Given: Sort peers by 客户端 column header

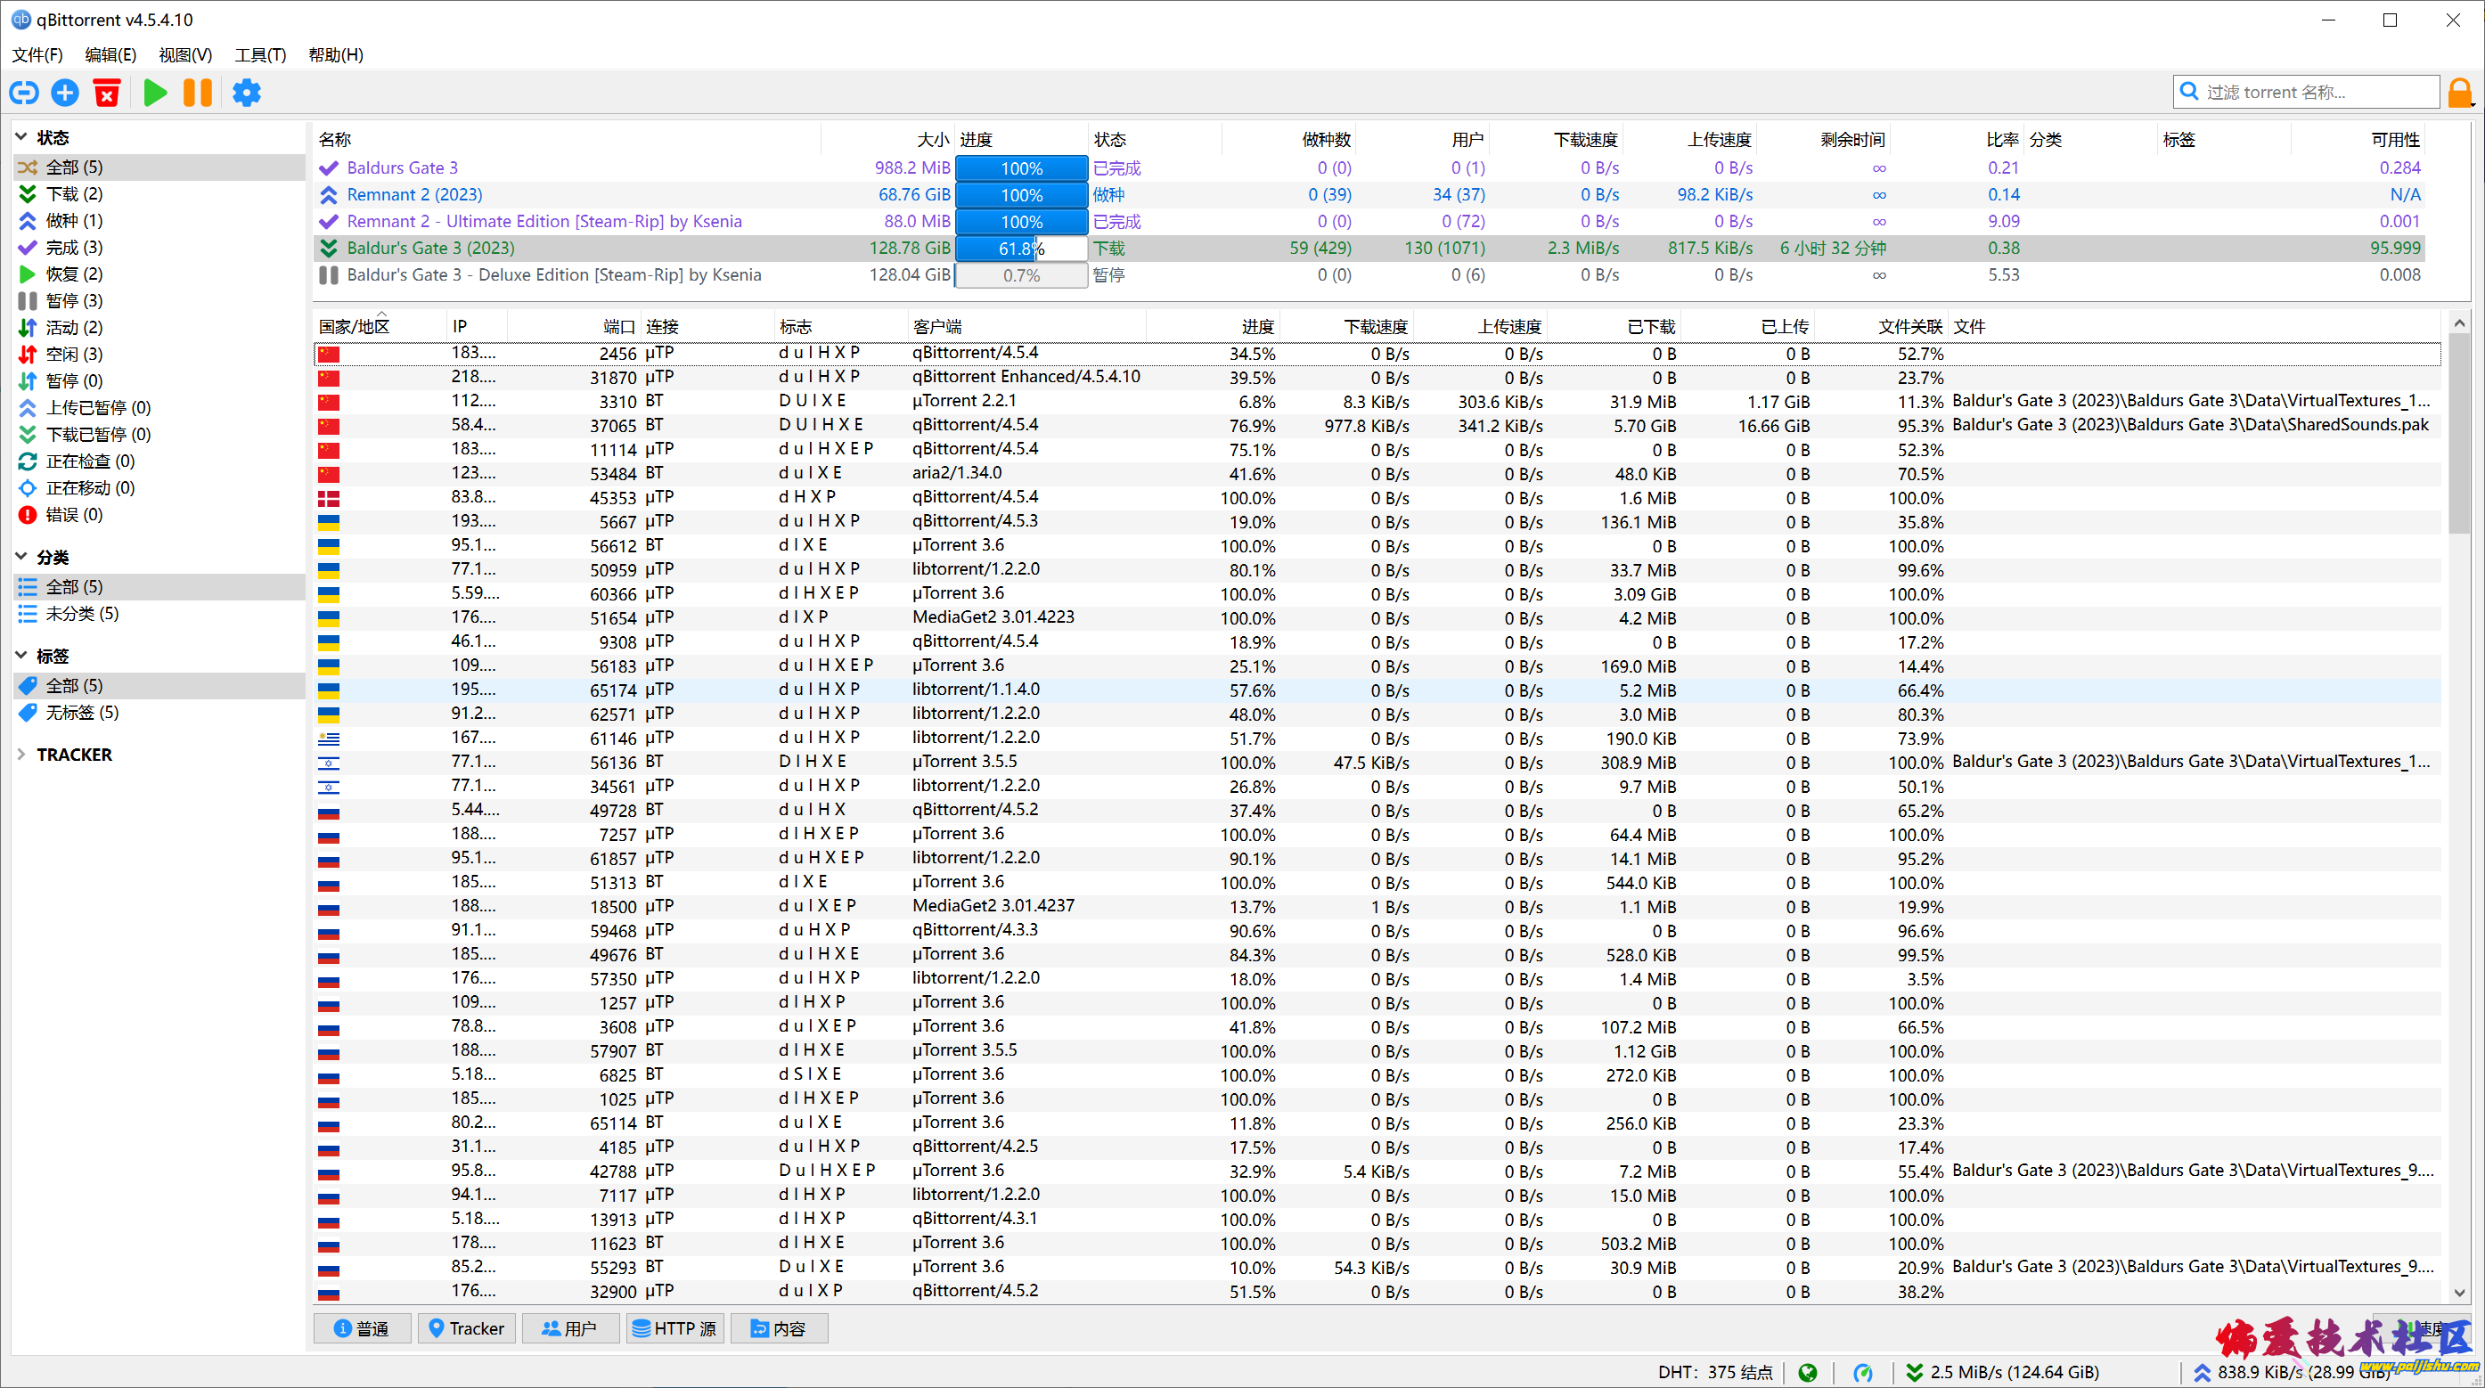Looking at the screenshot, I should coord(937,326).
